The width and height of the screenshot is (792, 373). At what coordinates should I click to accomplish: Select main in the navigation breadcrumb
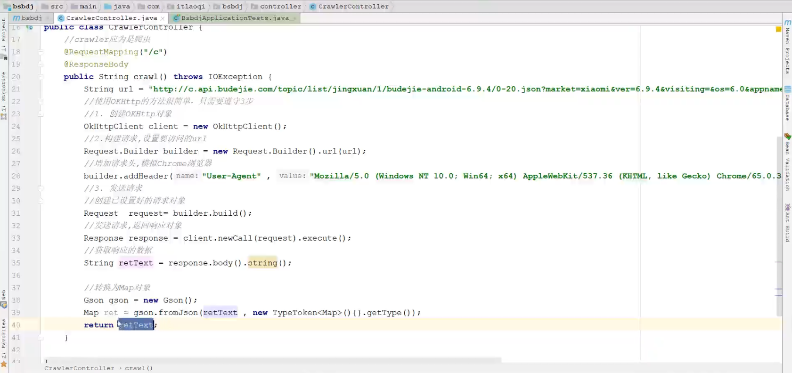[88, 6]
